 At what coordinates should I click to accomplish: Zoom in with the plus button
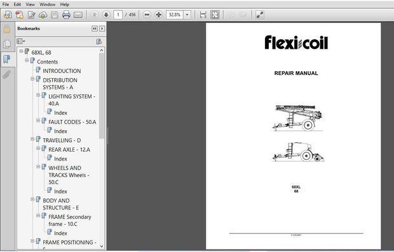[159, 15]
